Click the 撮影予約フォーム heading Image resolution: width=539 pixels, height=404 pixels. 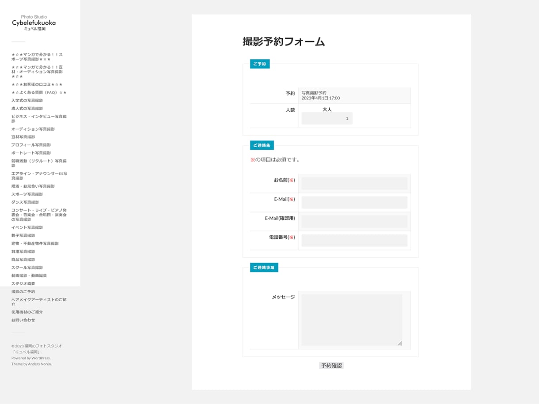pyautogui.click(x=284, y=42)
